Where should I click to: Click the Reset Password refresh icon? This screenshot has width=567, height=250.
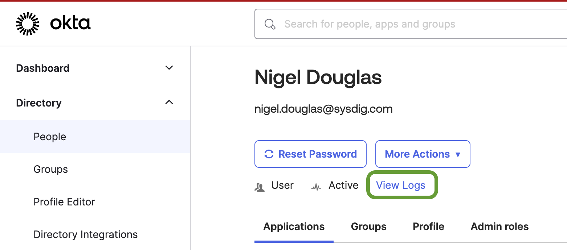269,154
